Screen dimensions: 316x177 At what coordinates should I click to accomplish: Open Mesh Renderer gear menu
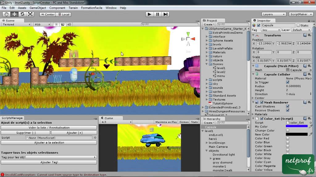coord(309,102)
